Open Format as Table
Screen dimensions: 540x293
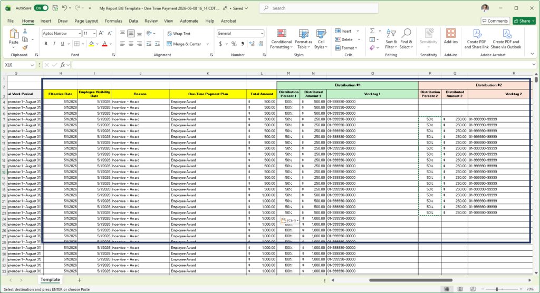(x=303, y=39)
